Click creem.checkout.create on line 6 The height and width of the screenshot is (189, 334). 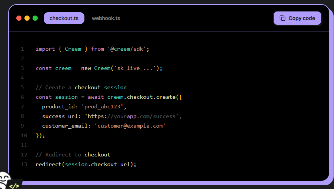point(141,97)
